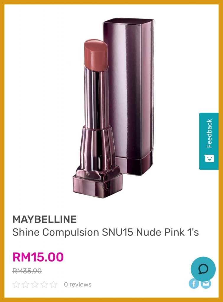Click the lipstick tube product image
This screenshot has width=223, height=302.
pos(97,119)
